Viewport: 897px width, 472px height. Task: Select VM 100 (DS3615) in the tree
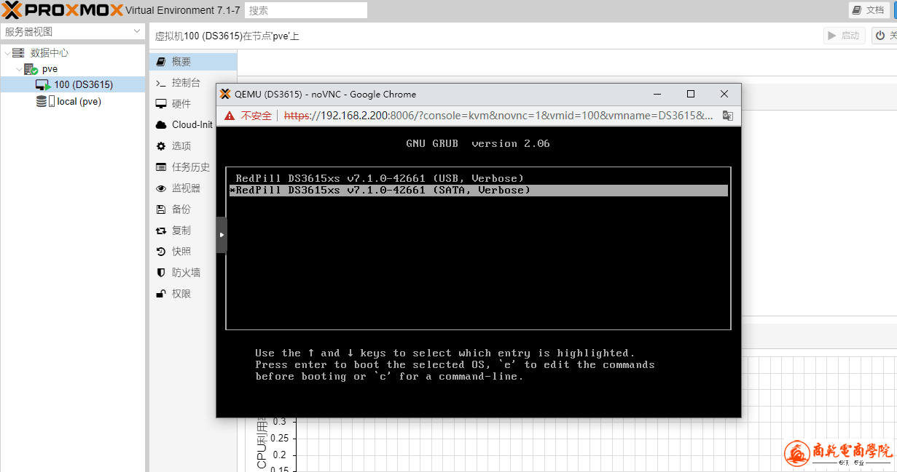pyautogui.click(x=73, y=85)
